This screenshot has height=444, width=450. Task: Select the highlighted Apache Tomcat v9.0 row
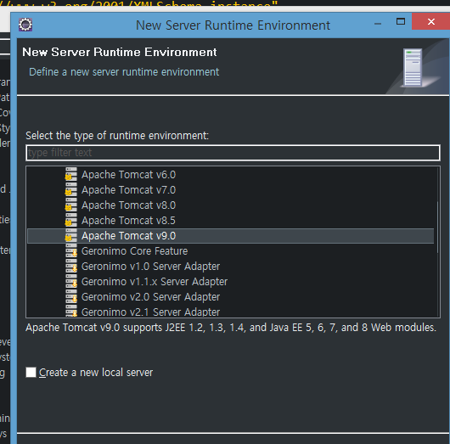pos(230,236)
